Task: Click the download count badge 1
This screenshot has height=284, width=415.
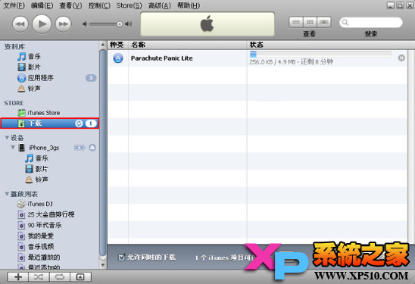Action: [x=91, y=123]
